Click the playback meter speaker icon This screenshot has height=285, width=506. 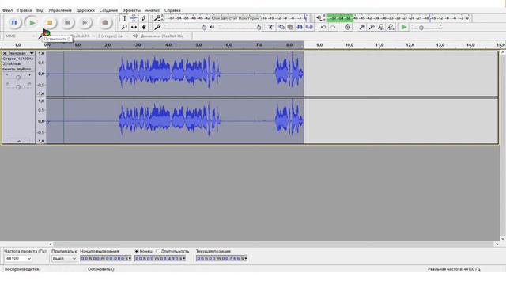tap(319, 18)
